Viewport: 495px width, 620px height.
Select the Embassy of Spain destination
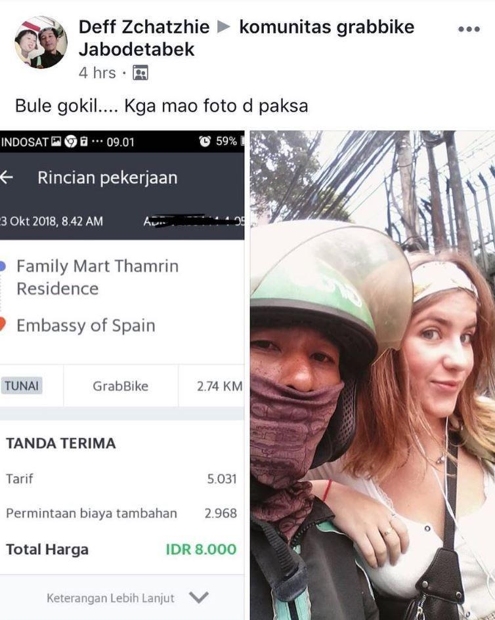point(86,325)
